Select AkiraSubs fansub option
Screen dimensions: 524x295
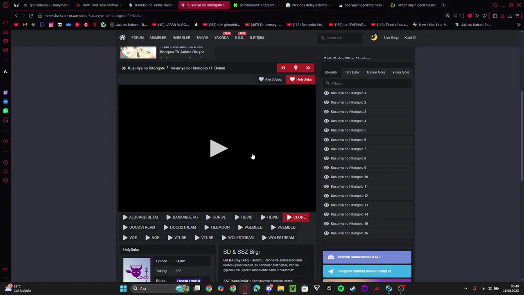click(x=270, y=79)
